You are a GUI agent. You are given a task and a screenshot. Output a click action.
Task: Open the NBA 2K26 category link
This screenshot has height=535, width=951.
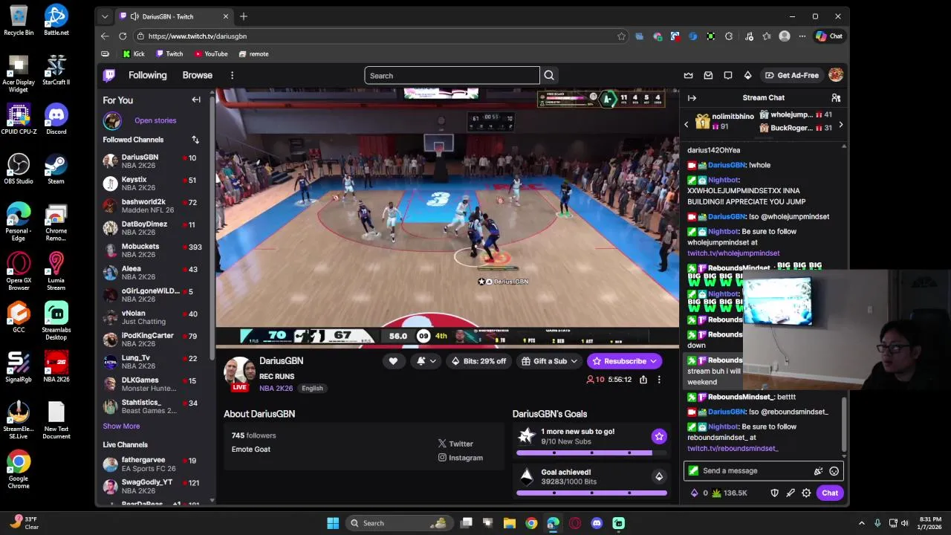tap(276, 388)
